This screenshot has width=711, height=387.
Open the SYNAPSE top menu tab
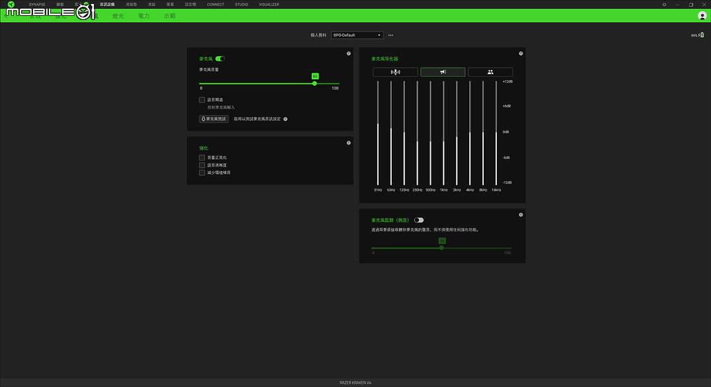point(37,5)
